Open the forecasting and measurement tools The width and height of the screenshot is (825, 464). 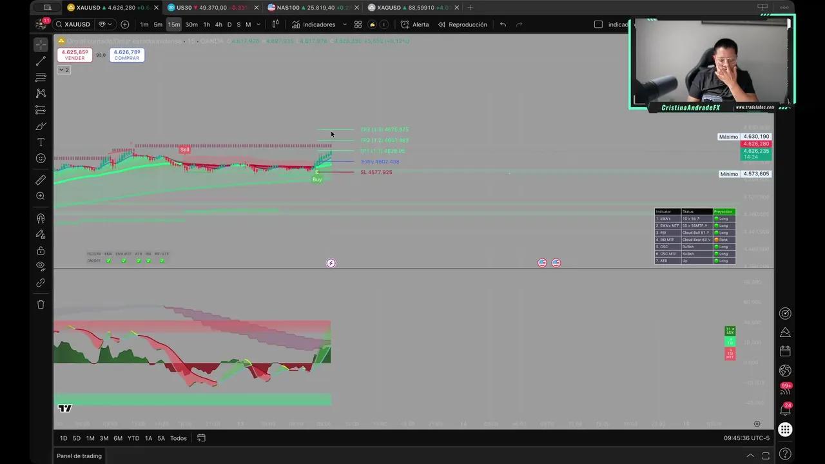pos(41,110)
